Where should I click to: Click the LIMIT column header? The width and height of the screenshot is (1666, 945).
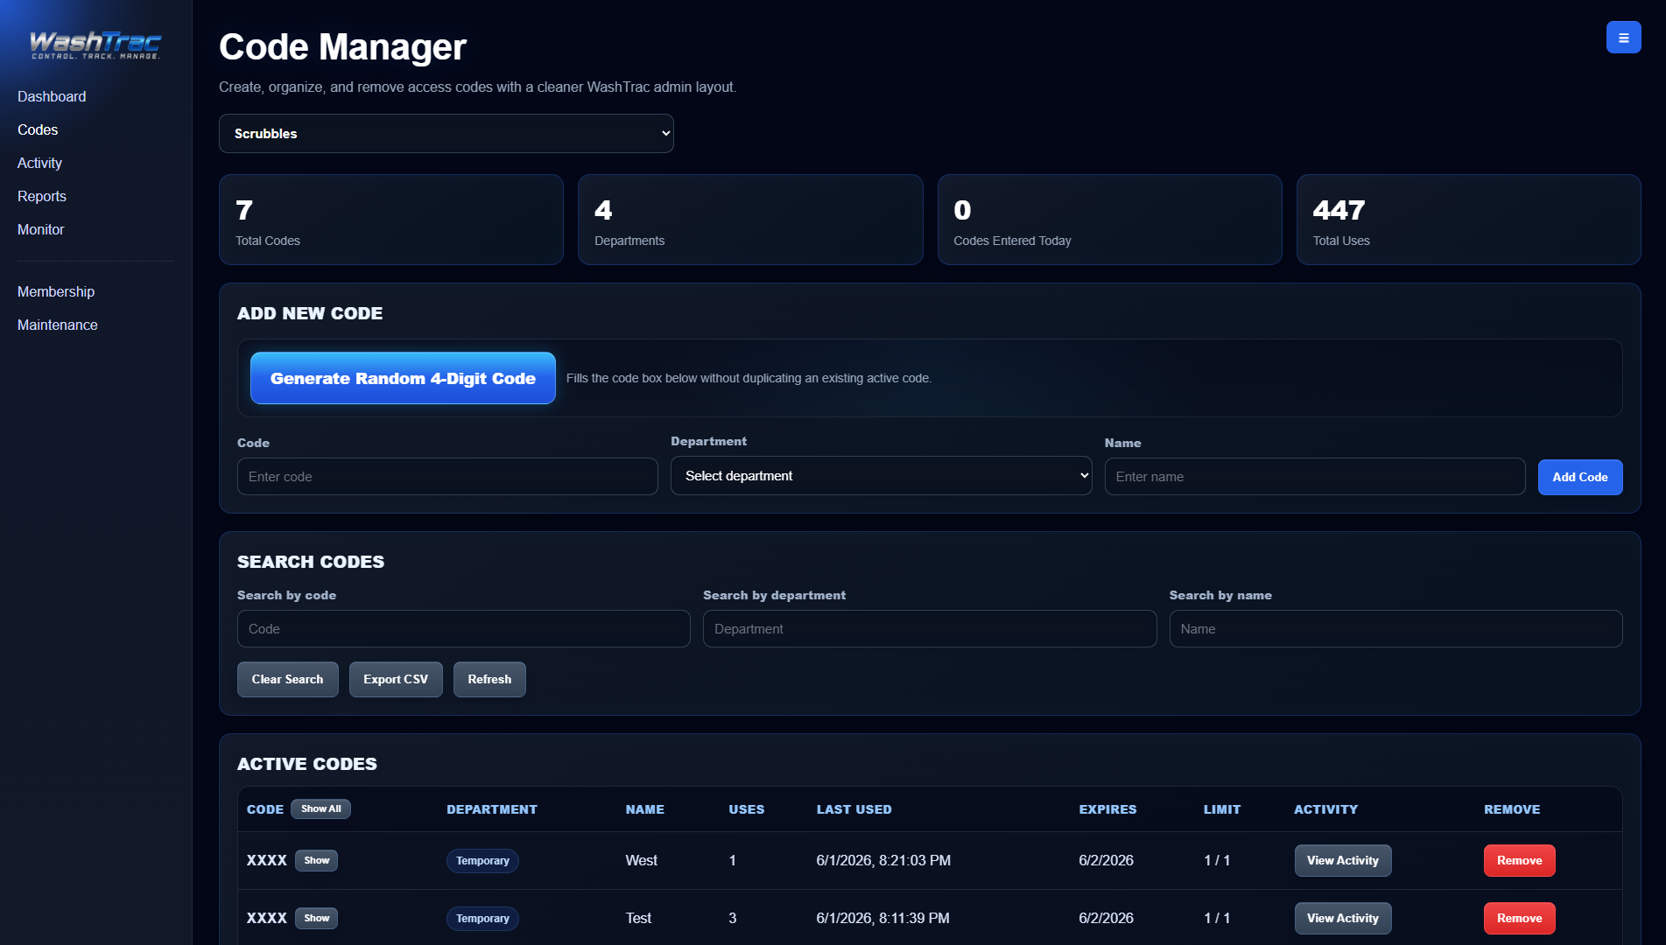pos(1221,810)
